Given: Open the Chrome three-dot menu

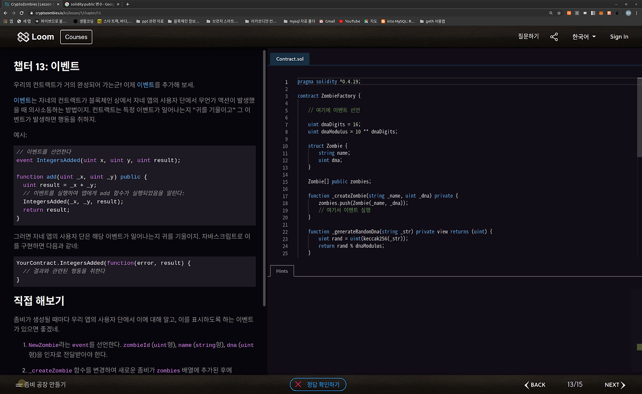Looking at the screenshot, I should (x=637, y=13).
